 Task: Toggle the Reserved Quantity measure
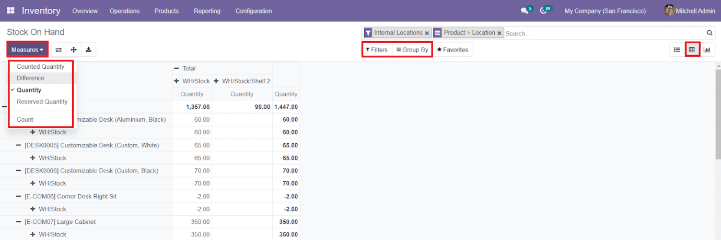coord(42,102)
